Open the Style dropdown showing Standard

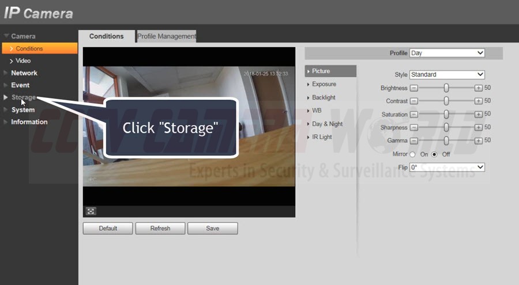point(447,74)
